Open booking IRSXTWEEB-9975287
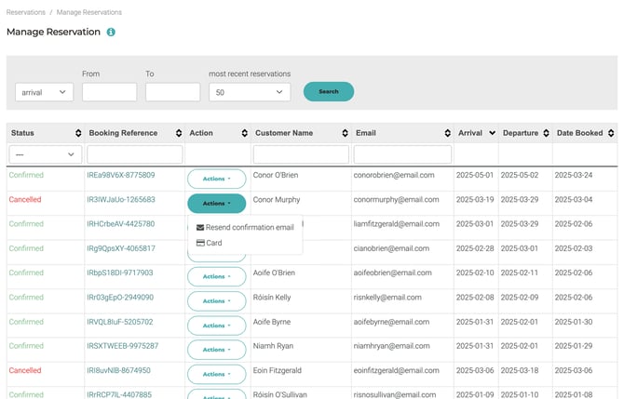 coord(123,346)
